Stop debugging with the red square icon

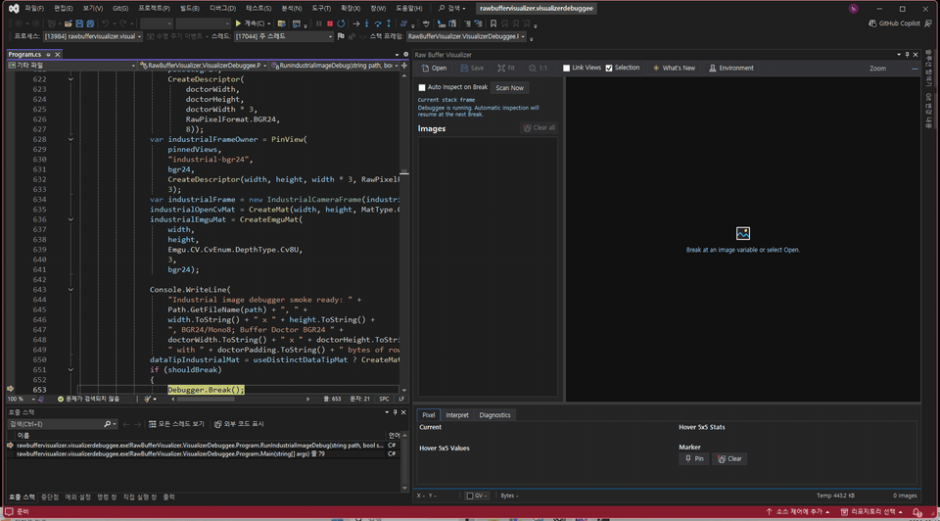(x=330, y=24)
